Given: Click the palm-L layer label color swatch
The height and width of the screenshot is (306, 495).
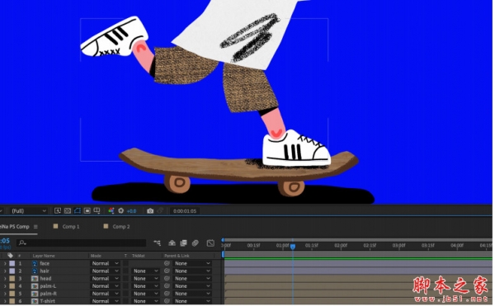Looking at the screenshot, I should tap(12, 286).
